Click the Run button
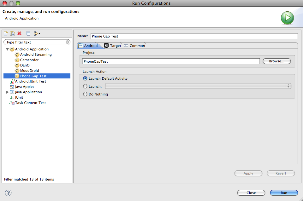This screenshot has height=201, width=303. 284,193
